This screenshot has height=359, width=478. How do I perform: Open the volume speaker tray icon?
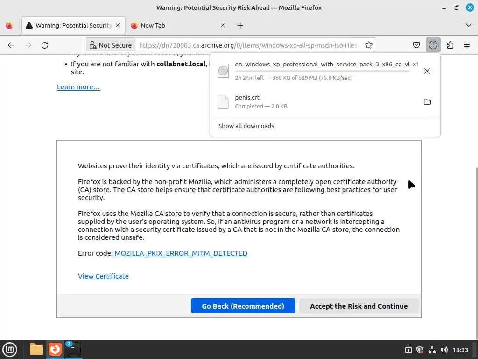[444, 350]
